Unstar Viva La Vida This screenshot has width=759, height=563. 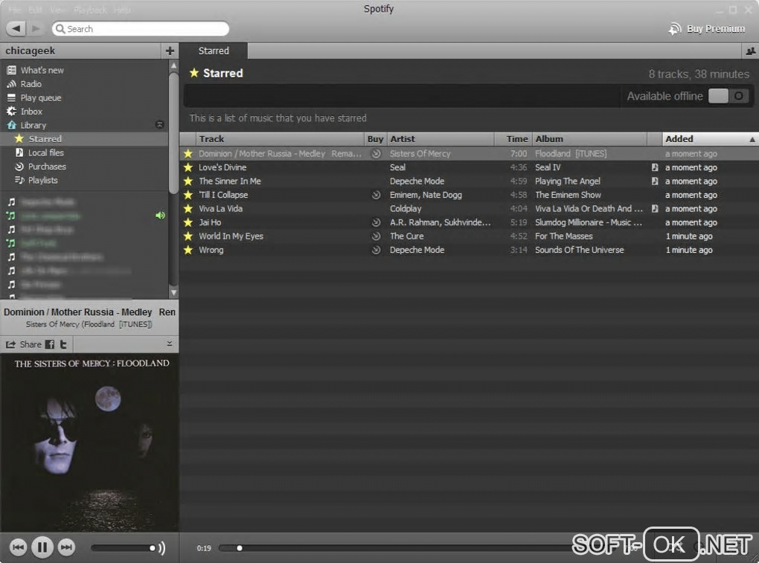(x=188, y=208)
